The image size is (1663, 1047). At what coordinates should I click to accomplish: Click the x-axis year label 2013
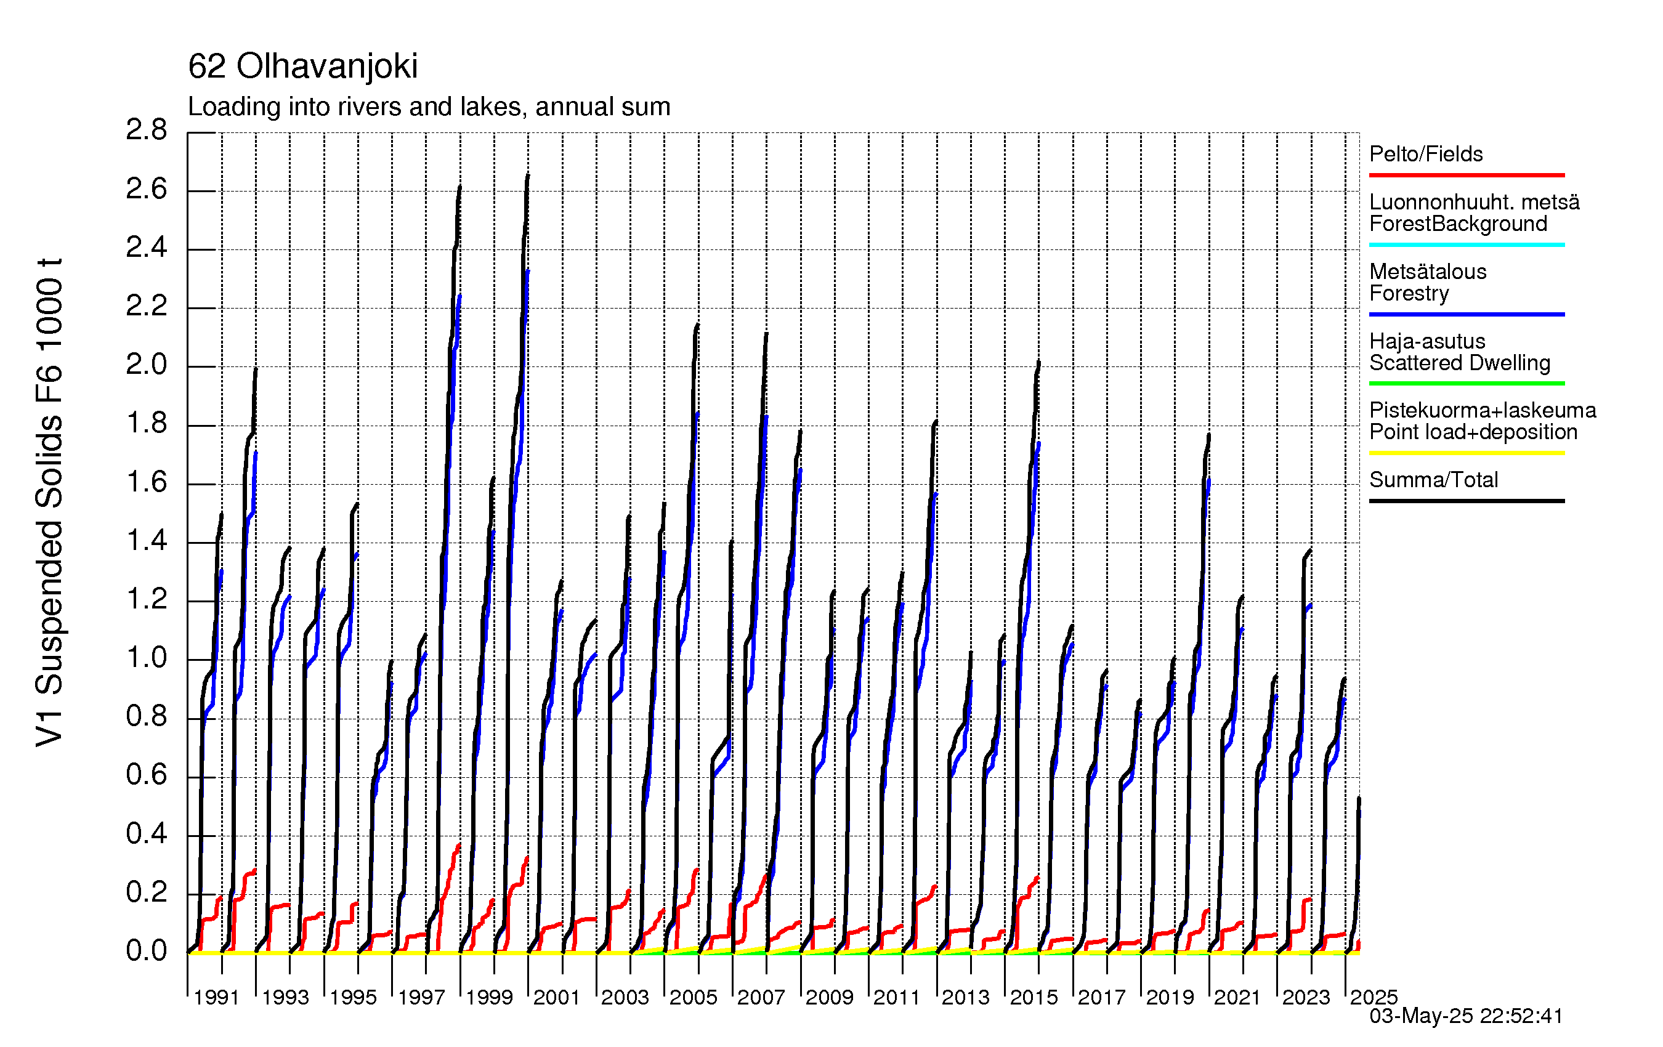[966, 997]
